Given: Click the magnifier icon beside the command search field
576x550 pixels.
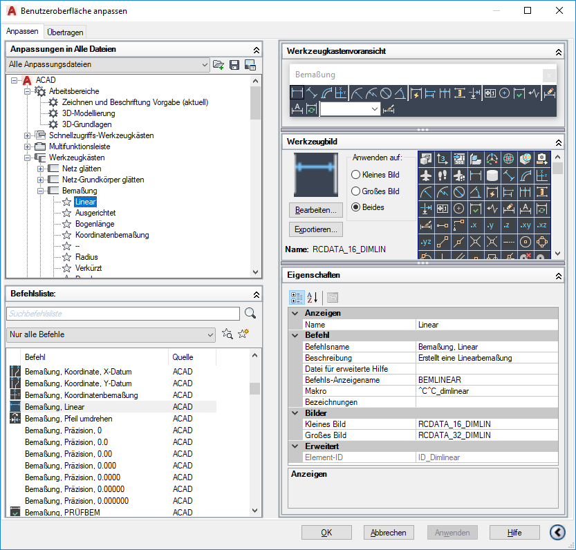Looking at the screenshot, I should 250,313.
